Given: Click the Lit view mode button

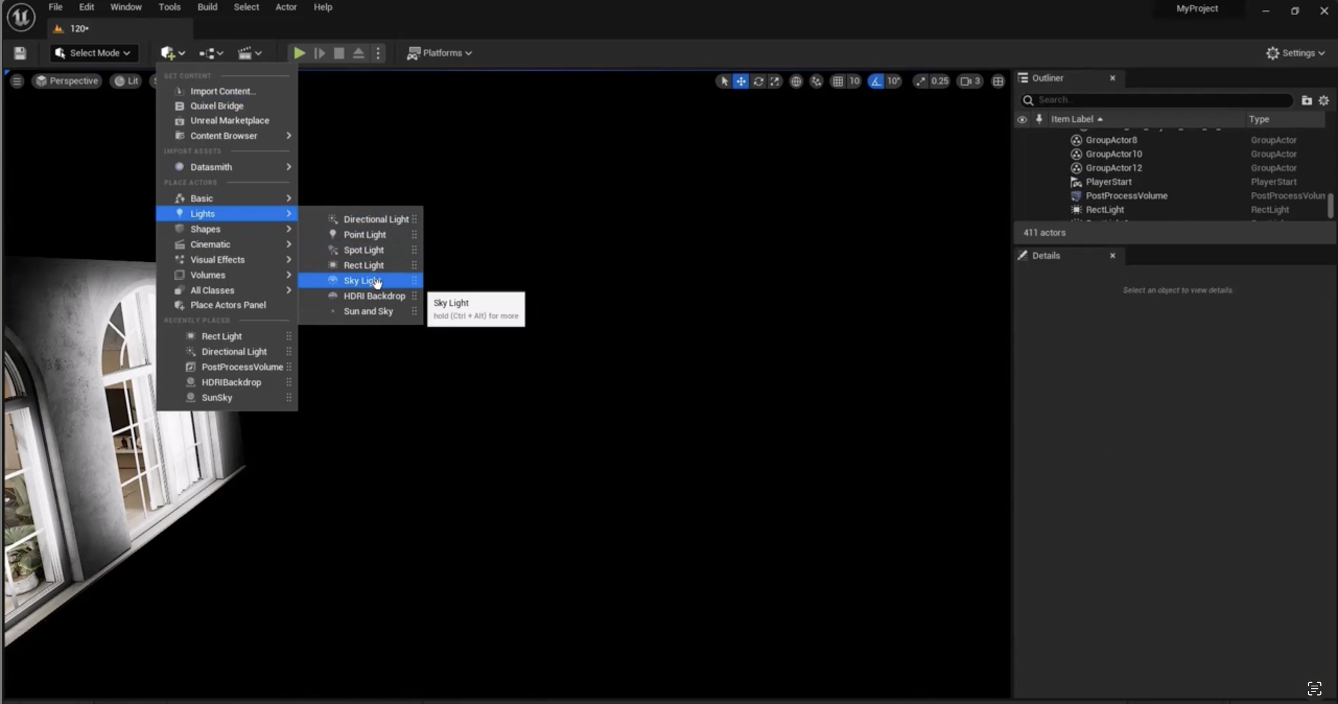Looking at the screenshot, I should 127,81.
